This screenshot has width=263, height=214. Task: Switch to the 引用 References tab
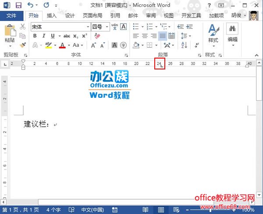pyautogui.click(x=115, y=16)
